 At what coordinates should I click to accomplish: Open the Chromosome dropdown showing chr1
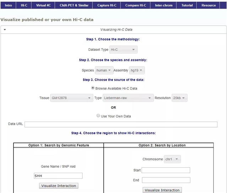click(172, 159)
